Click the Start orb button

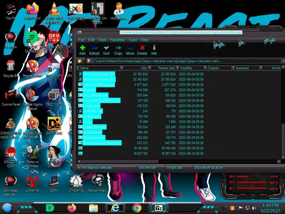click(x=7, y=208)
